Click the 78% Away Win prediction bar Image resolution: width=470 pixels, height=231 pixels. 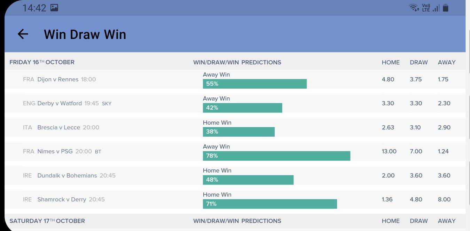276,156
